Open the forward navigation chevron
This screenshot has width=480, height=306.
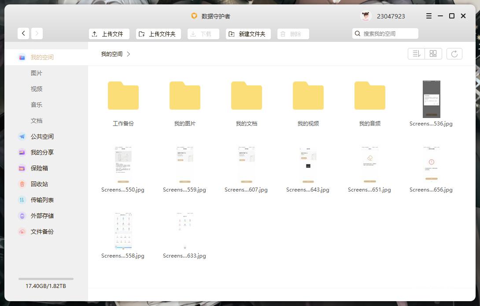tap(37, 33)
